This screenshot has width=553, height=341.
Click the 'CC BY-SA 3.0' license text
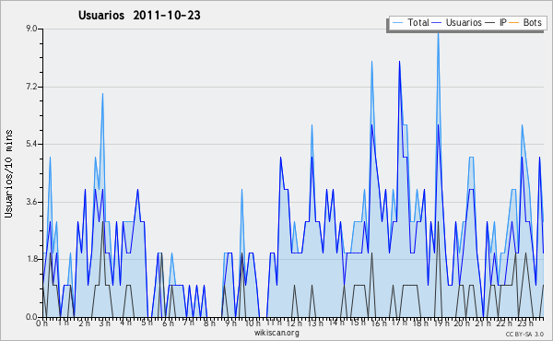(524, 335)
